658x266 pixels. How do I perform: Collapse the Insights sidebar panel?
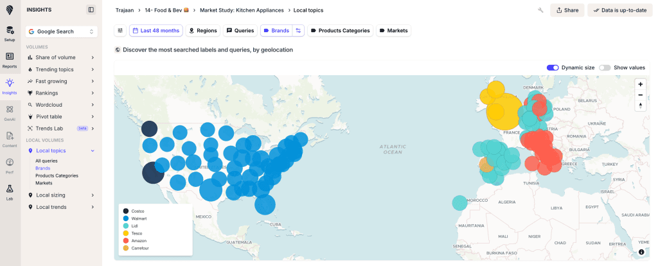pyautogui.click(x=91, y=10)
